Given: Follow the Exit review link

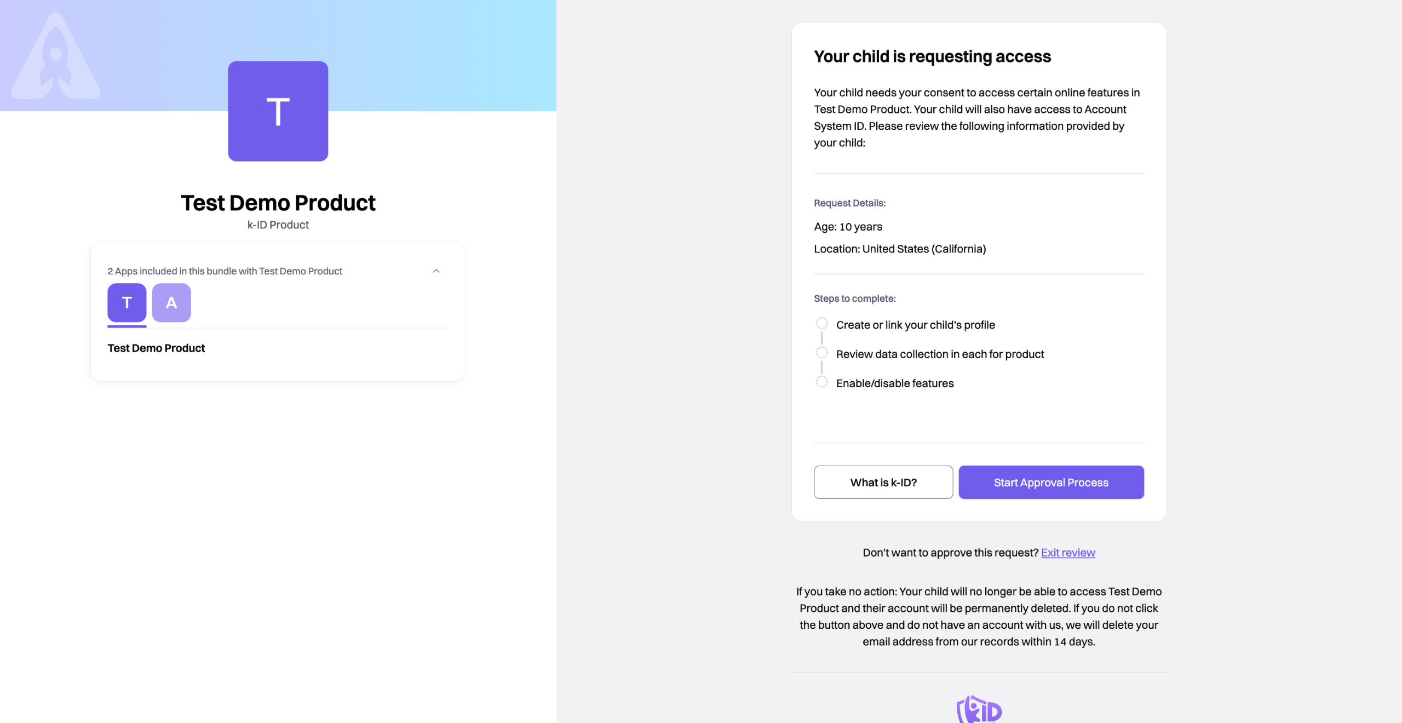Looking at the screenshot, I should click(1067, 553).
